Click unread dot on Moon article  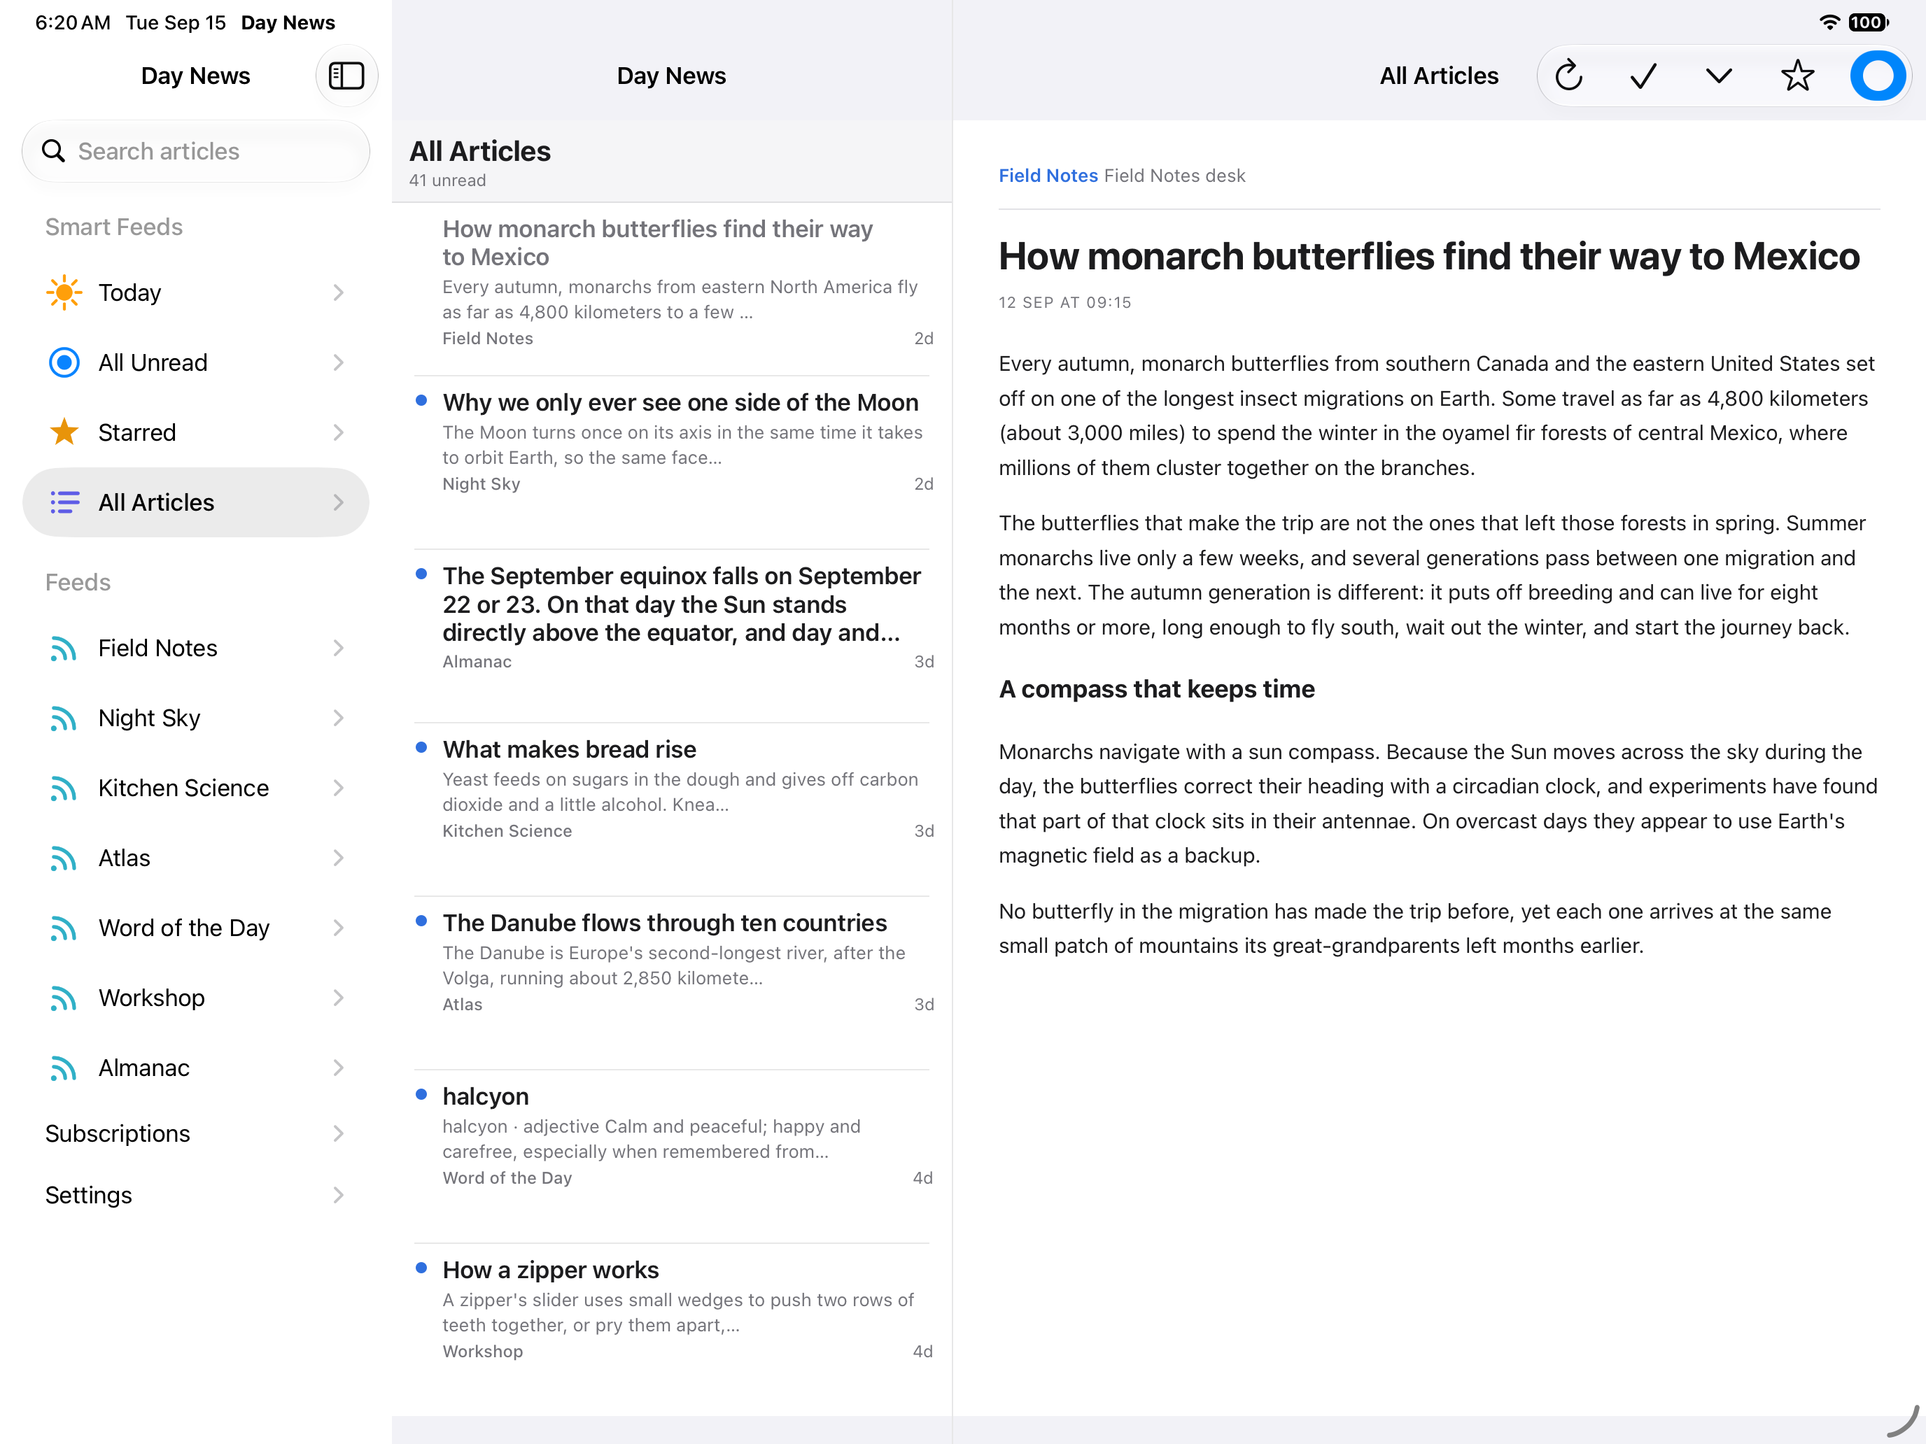tap(421, 400)
